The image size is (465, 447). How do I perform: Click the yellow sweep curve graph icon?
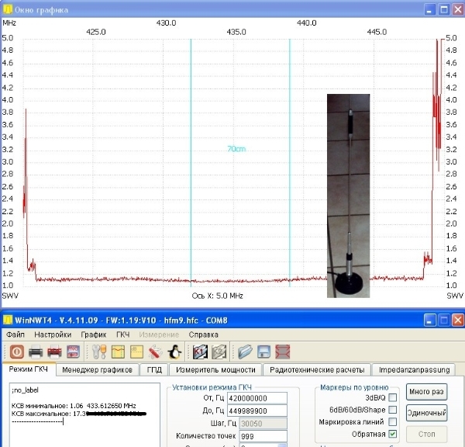[118, 352]
